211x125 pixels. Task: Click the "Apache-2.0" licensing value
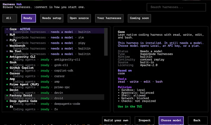click(x=149, y=65)
